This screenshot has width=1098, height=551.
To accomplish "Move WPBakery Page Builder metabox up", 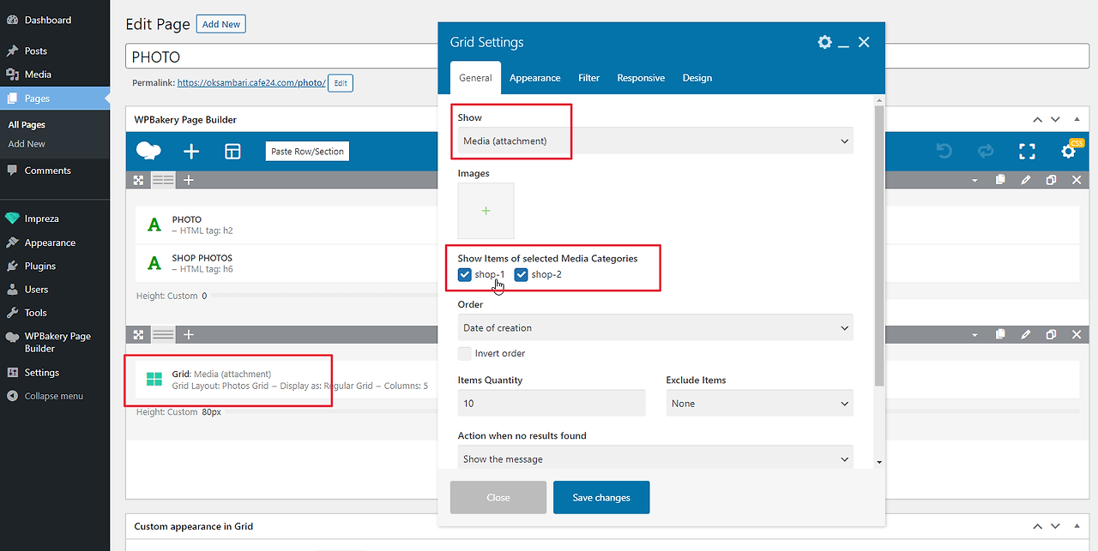I will pos(1038,120).
